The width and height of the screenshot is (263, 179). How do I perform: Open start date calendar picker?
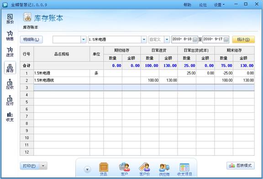pyautogui.click(x=195, y=40)
